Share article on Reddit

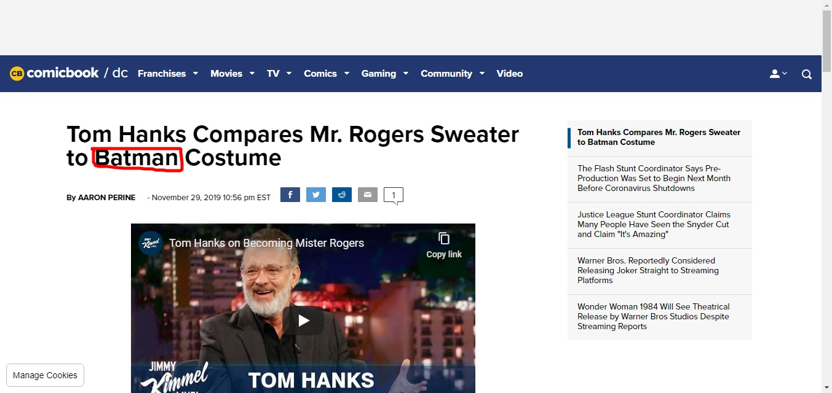tap(342, 195)
